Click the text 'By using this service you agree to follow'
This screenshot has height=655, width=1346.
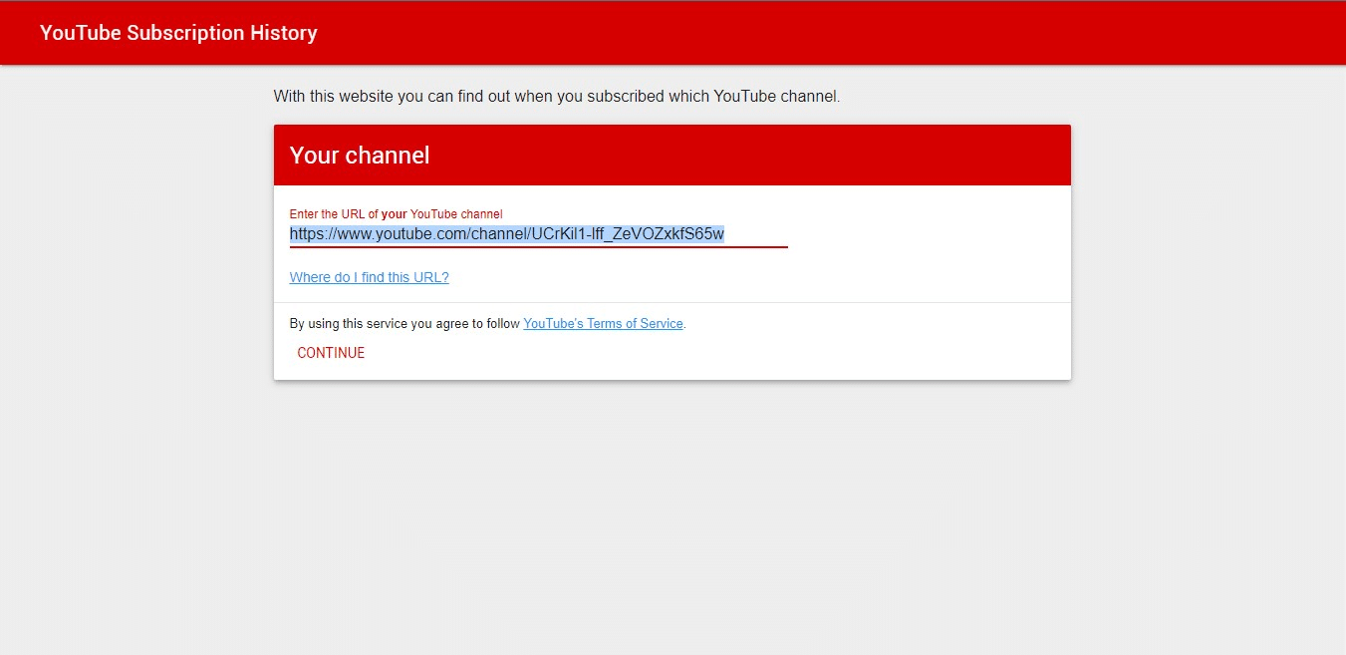coord(404,324)
